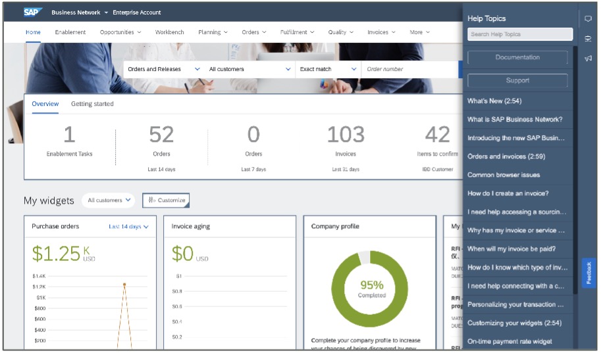Open What is SAP Business Network? topic
601x353 pixels.
[x=518, y=120]
